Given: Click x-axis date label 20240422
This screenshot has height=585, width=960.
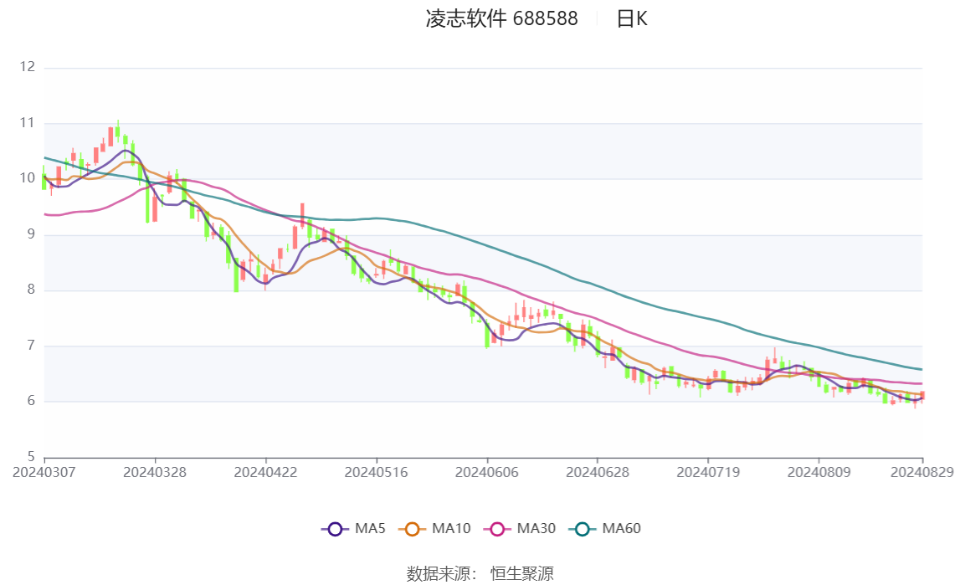Looking at the screenshot, I should (x=265, y=472).
